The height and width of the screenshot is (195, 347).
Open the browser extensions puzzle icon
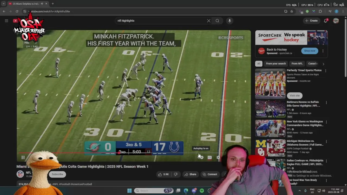click(x=320, y=11)
